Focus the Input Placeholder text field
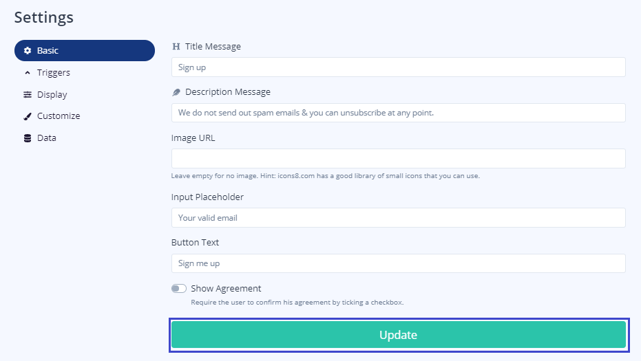The height and width of the screenshot is (361, 641). pos(398,218)
